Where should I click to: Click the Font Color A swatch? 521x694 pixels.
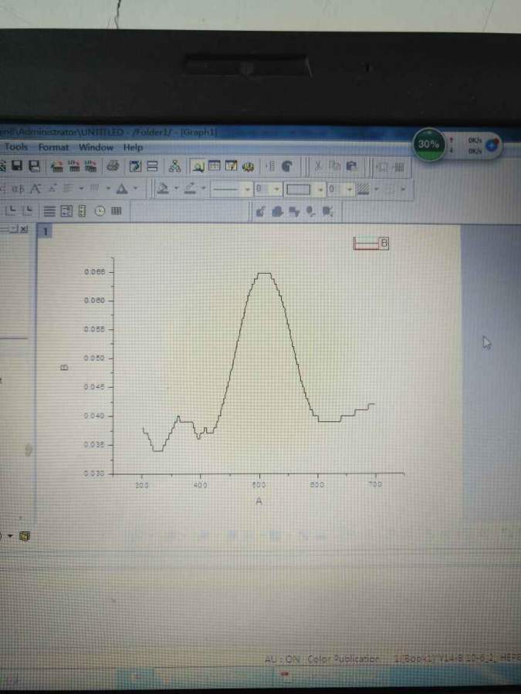pos(122,189)
